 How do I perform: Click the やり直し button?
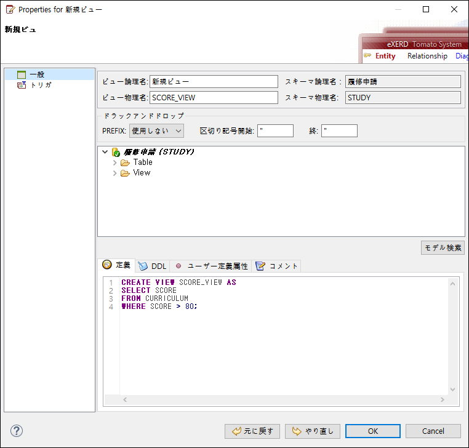pos(313,431)
